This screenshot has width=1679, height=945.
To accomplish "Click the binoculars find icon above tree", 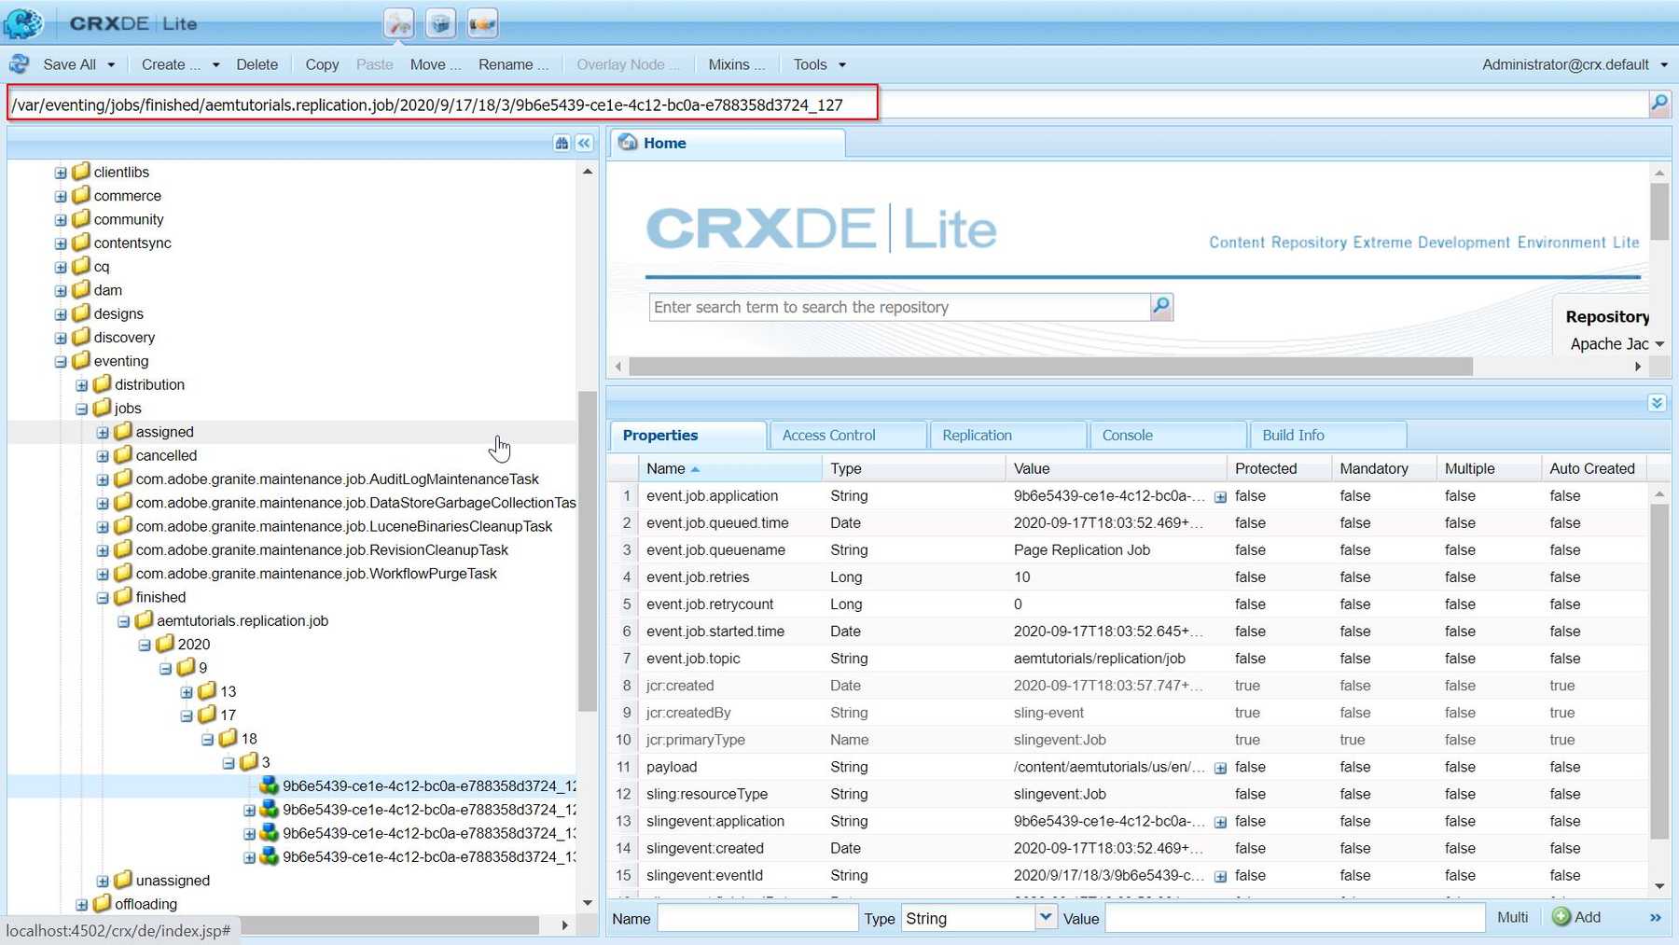I will click(x=562, y=143).
